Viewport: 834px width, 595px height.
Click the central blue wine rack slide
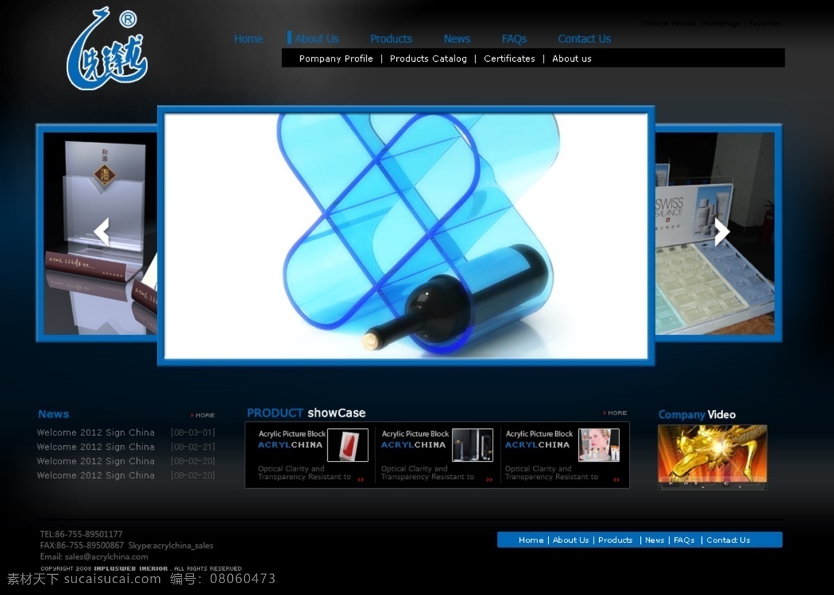(x=406, y=236)
